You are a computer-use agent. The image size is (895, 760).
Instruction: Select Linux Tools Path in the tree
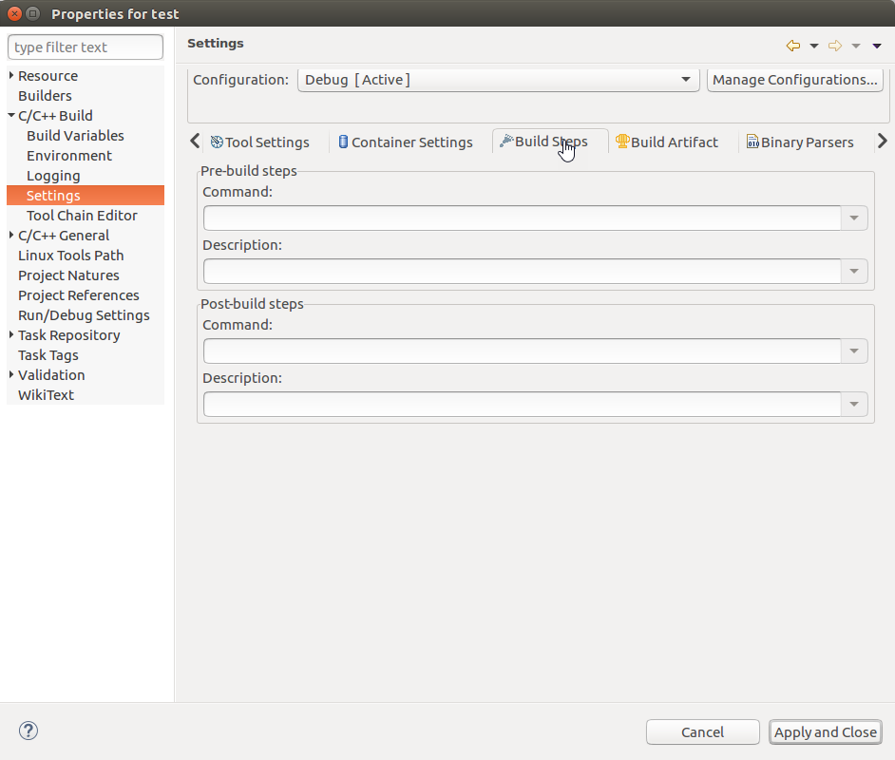pos(70,256)
